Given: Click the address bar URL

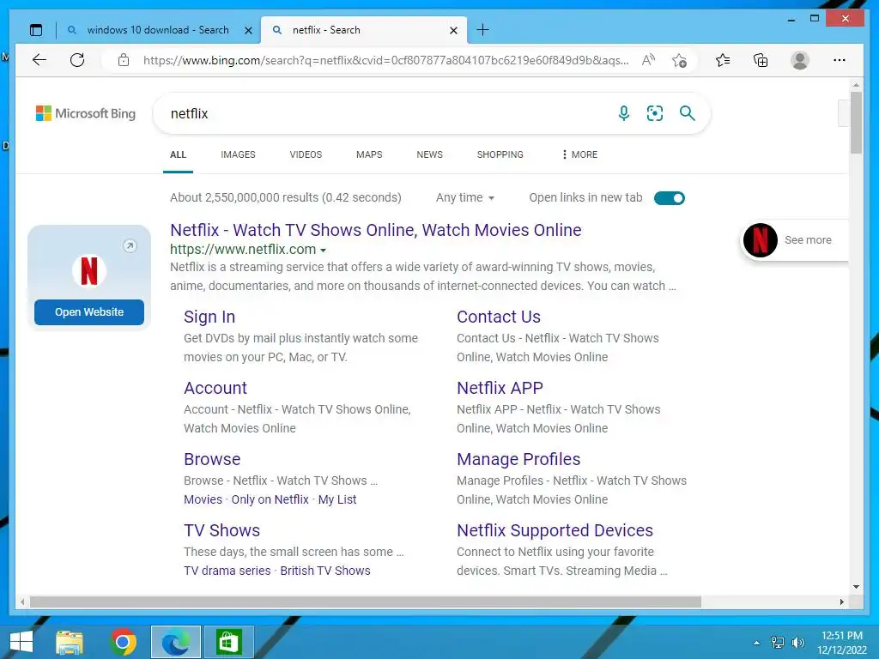Looking at the screenshot, I should click(x=385, y=60).
